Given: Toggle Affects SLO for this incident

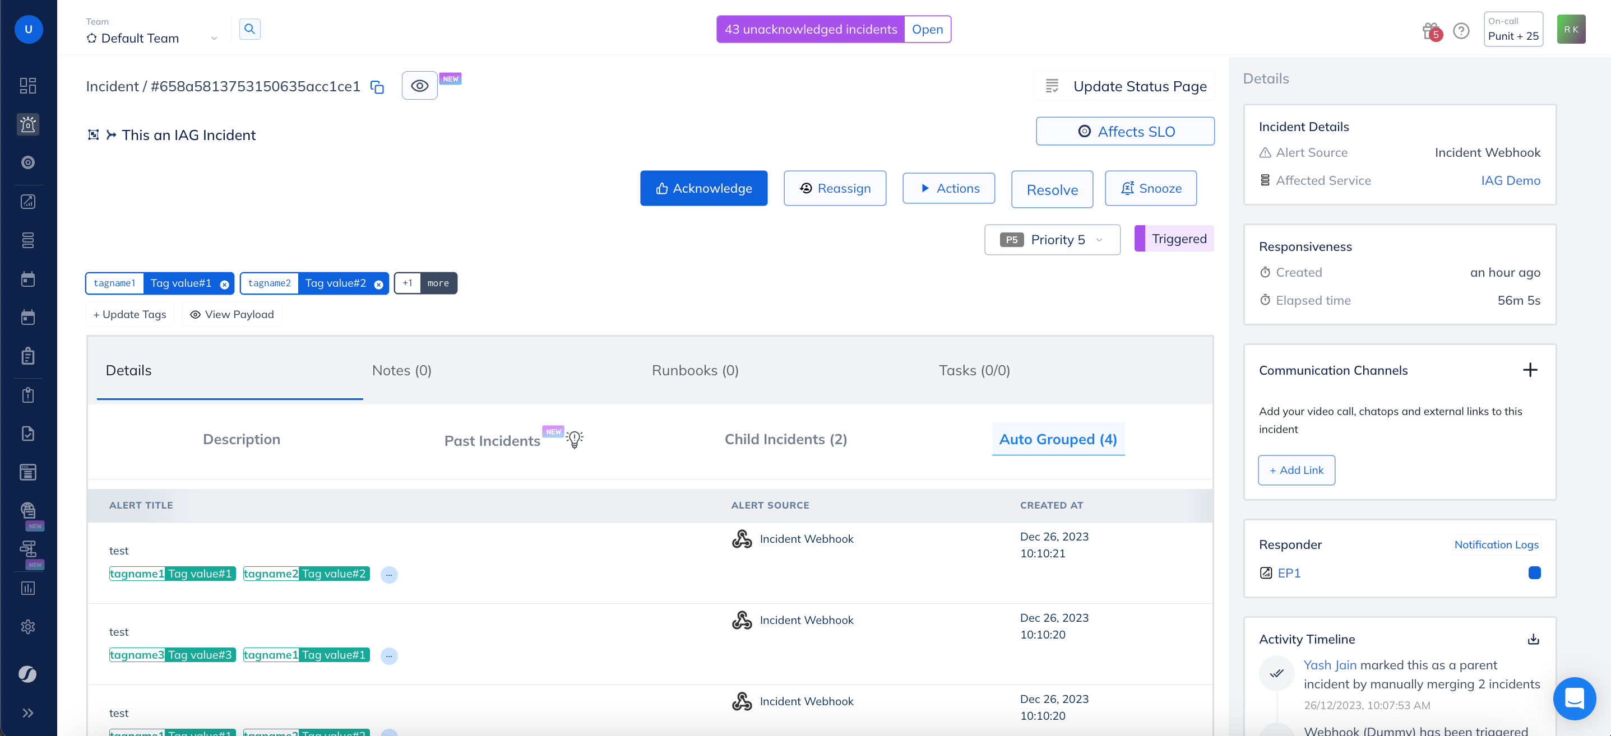Looking at the screenshot, I should [1124, 131].
